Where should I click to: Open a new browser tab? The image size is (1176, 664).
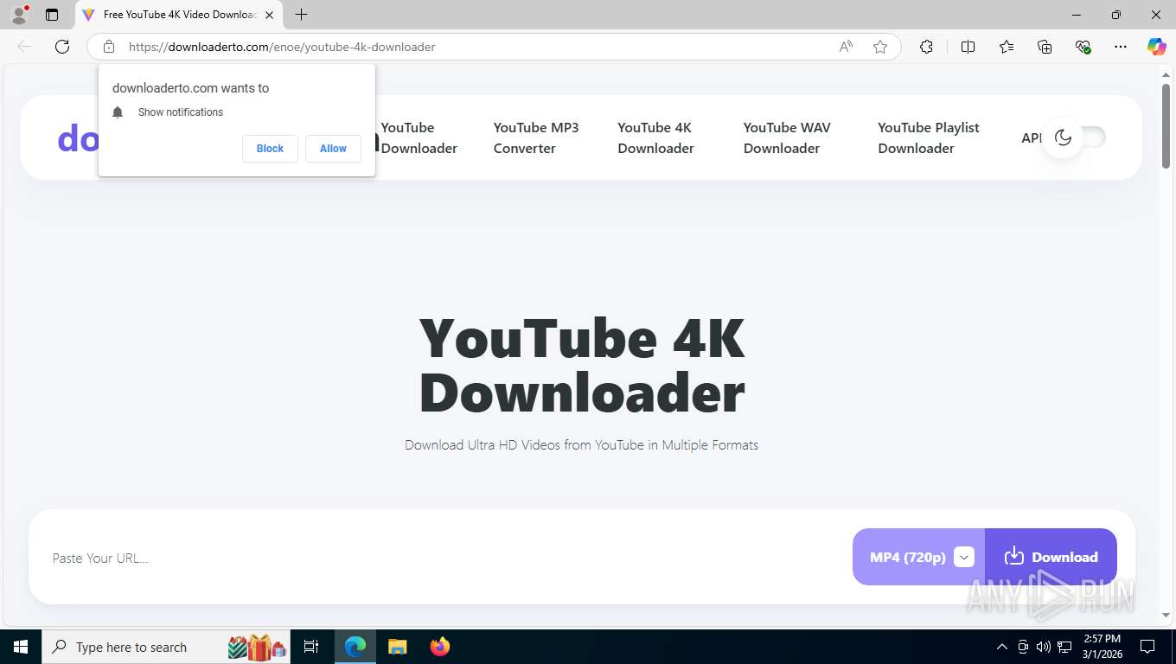pos(301,15)
